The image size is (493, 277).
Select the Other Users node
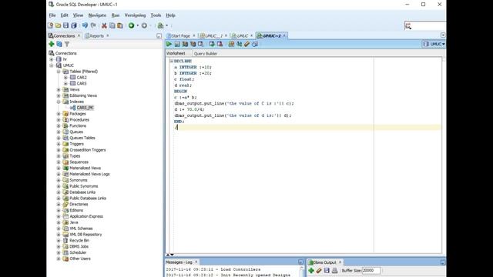point(80,259)
